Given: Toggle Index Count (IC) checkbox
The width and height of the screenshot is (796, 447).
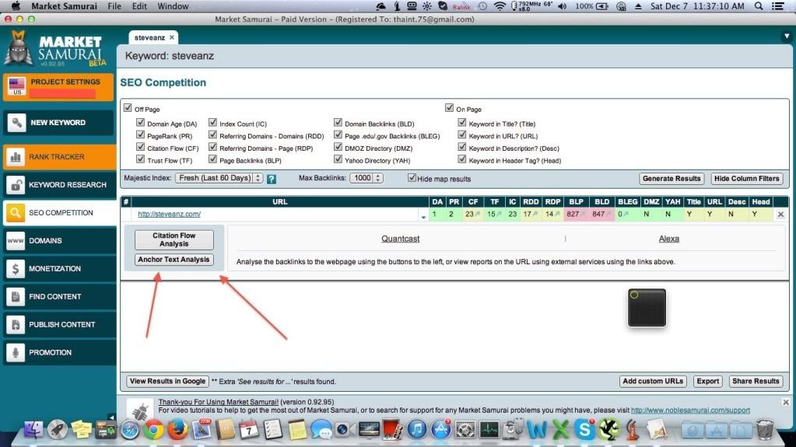Looking at the screenshot, I should pyautogui.click(x=212, y=122).
